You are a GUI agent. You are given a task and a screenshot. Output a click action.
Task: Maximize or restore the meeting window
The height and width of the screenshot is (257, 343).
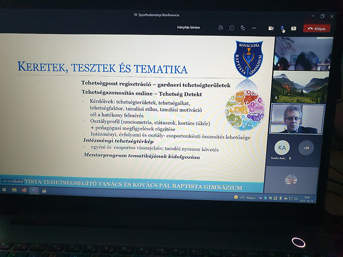pyautogui.click(x=322, y=16)
